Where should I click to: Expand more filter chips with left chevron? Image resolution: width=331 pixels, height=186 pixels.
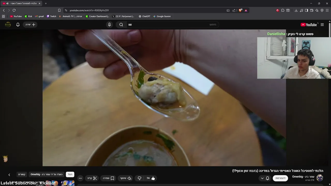pyautogui.click(x=9, y=175)
